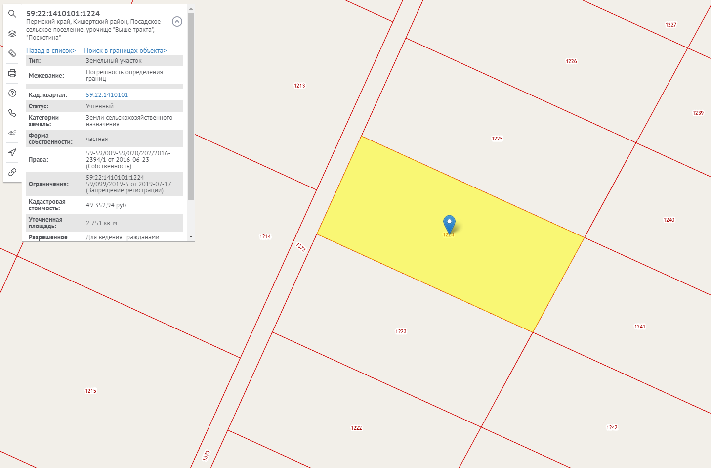
Task: Select parcel label 1227 on the map
Action: point(671,25)
